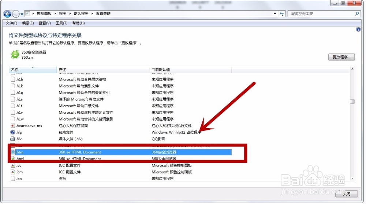Select the .icc color profile icon
Viewport: 366px width, 204px height.
point(13,165)
